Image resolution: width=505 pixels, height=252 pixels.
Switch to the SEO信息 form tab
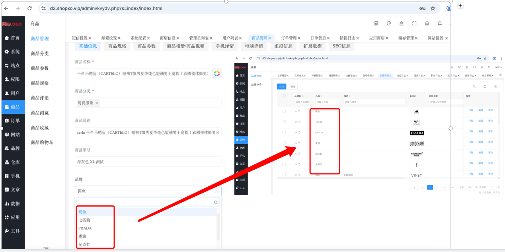[x=341, y=46]
